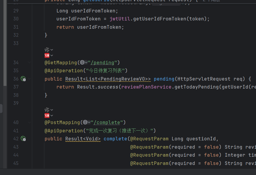Click the globe icon inside @PostMapping
Viewport: 256px width, 175px height.
(85, 122)
